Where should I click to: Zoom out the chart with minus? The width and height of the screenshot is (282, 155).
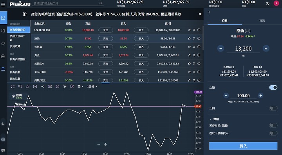click(99, 144)
